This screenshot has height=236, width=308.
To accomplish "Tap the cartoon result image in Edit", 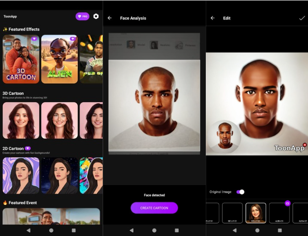I will click(x=257, y=104).
